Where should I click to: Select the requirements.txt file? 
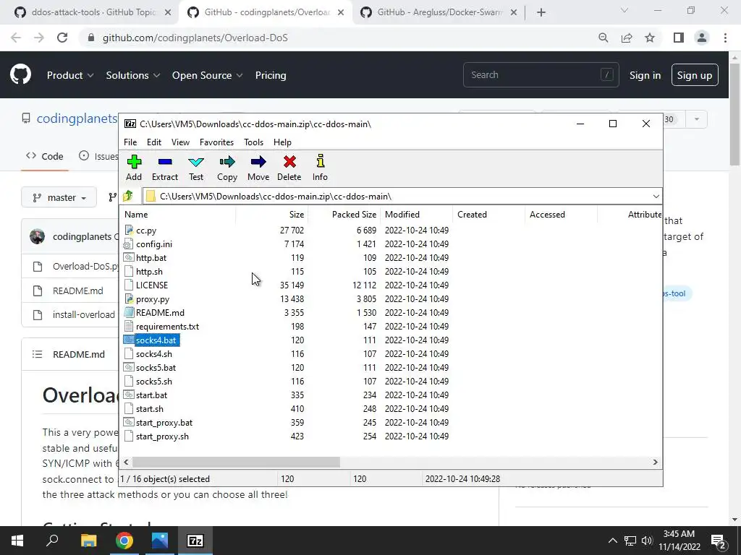(167, 326)
